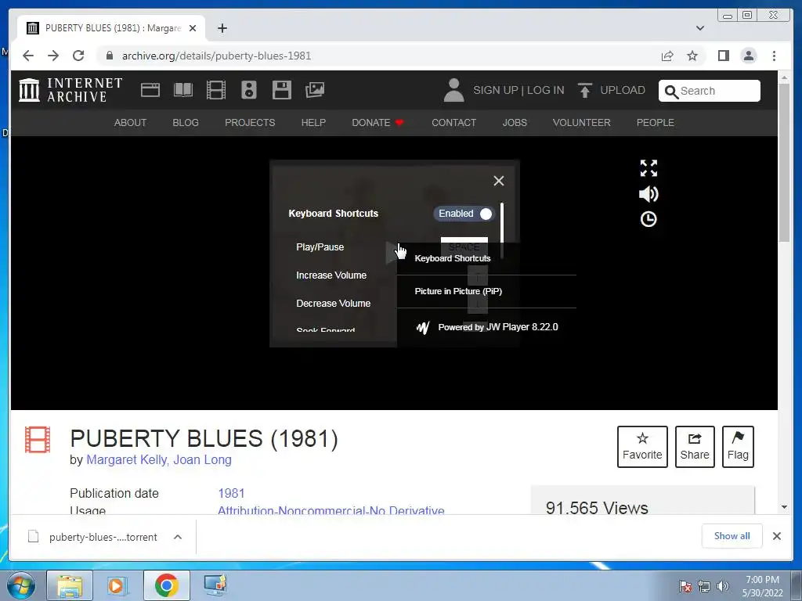Open the JOBS menu item
Image resolution: width=802 pixels, height=601 pixels.
(x=515, y=123)
